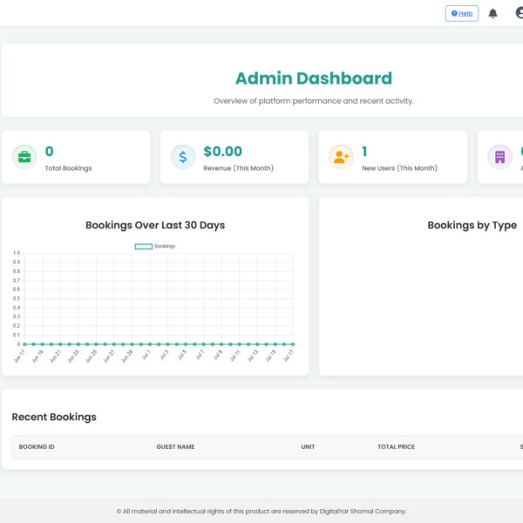Click the Jun 17 data point on chart

[x=24, y=344]
